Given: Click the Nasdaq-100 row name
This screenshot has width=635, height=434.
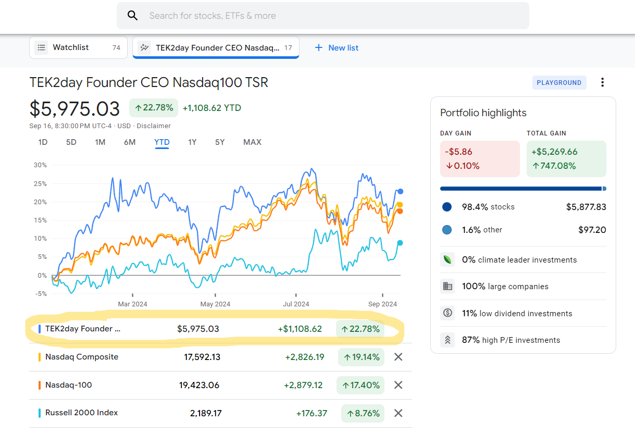Looking at the screenshot, I should coord(69,385).
